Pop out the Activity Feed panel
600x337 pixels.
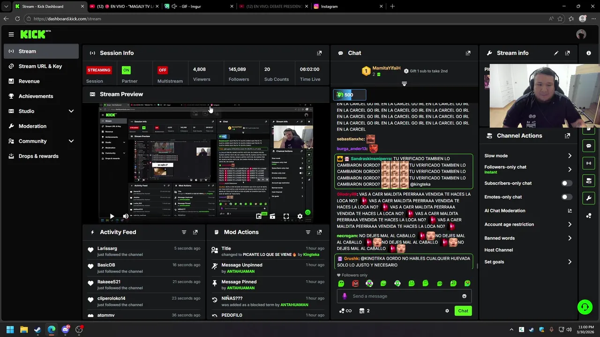pyautogui.click(x=195, y=232)
